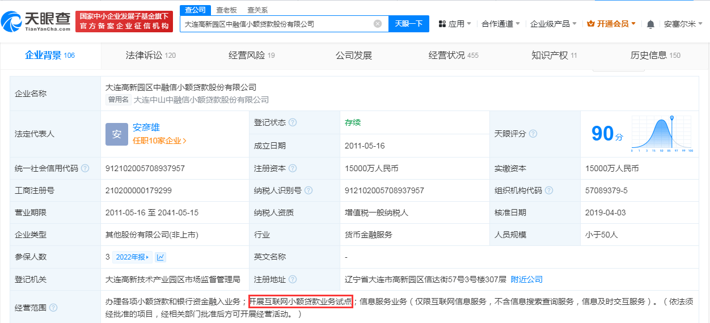Switch to the 企业背景 tab
Viewport: 710px width, 323px height.
(50, 55)
